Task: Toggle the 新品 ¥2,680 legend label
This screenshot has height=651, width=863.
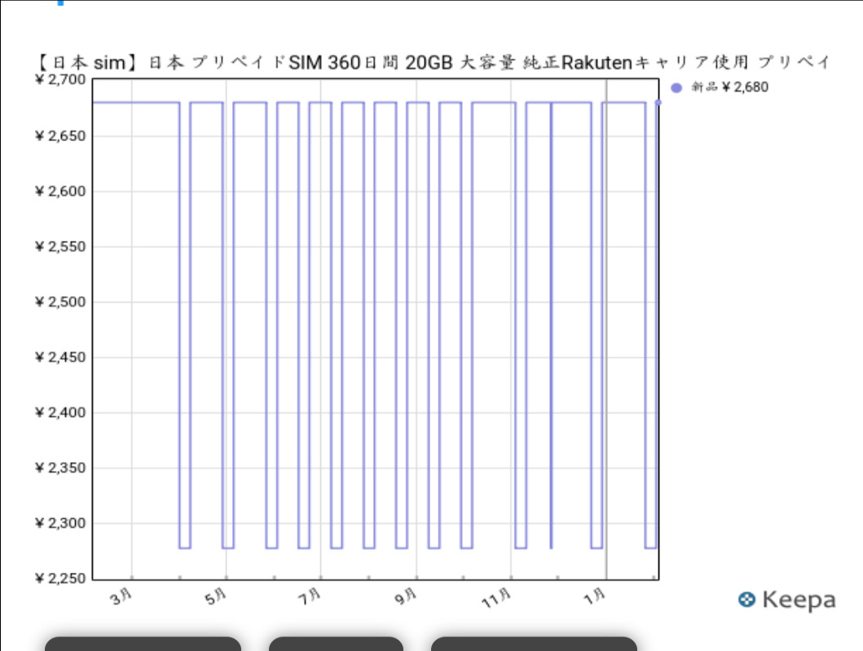Action: coord(729,88)
